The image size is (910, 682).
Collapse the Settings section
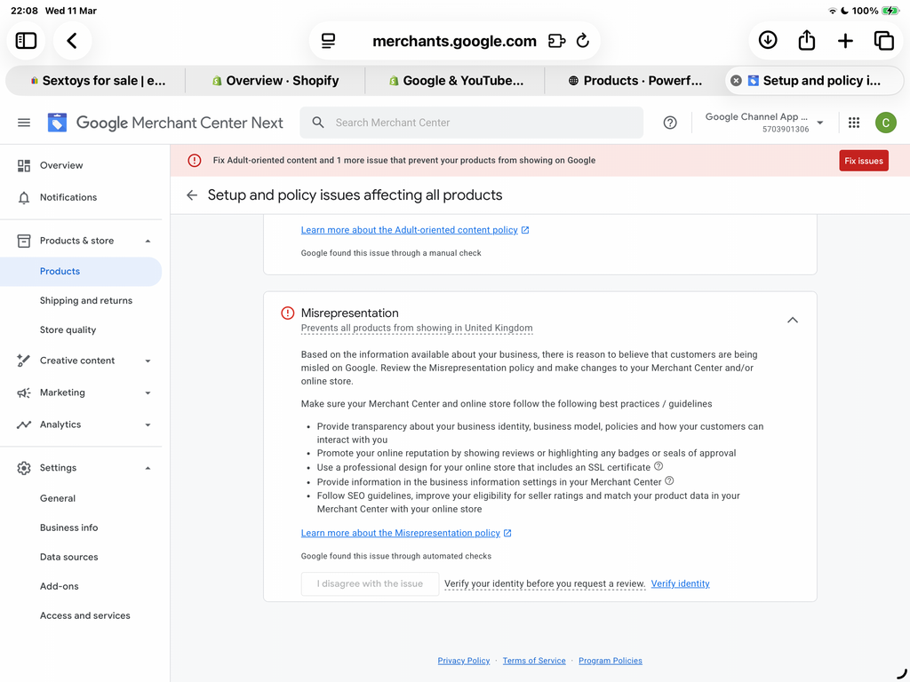[148, 468]
